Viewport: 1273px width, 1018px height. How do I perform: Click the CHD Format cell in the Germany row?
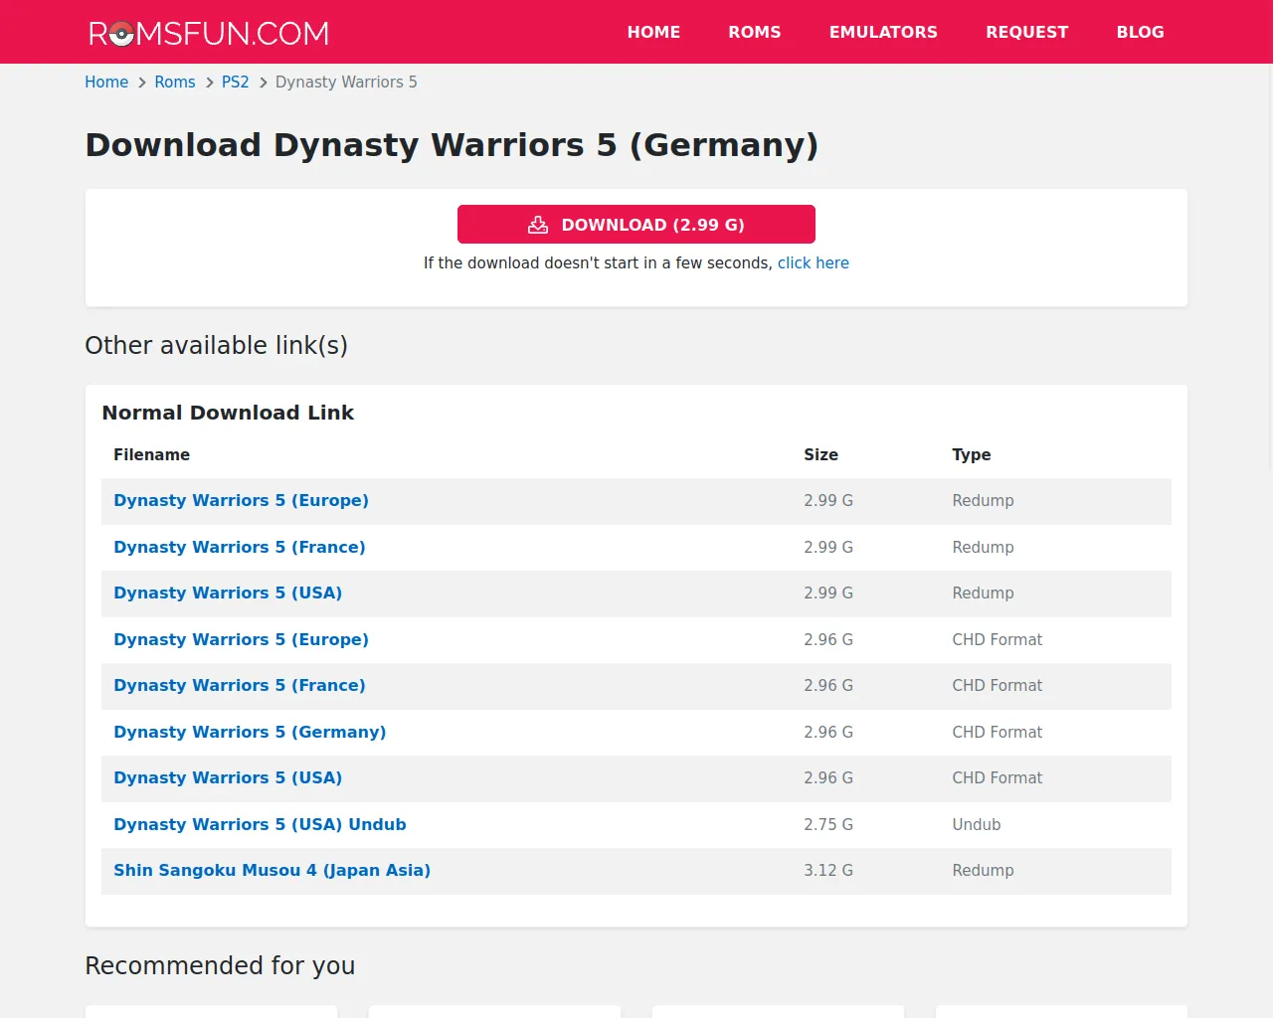[998, 733]
